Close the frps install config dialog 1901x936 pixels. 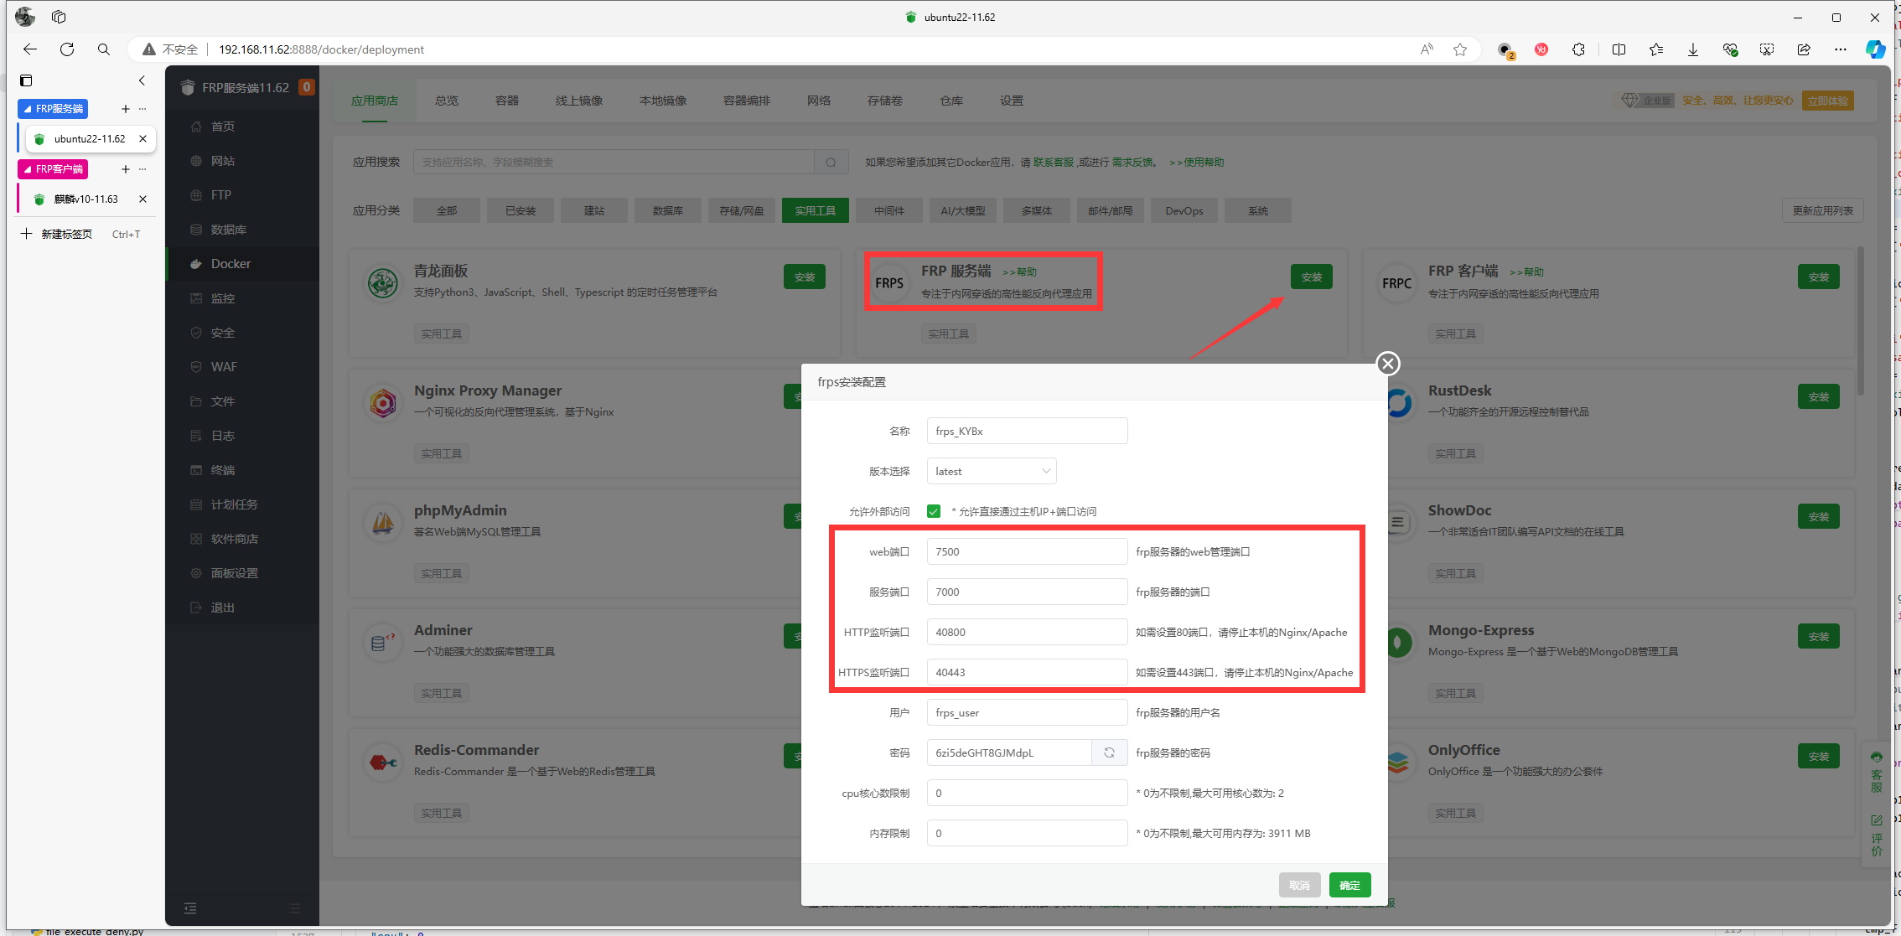pos(1388,364)
